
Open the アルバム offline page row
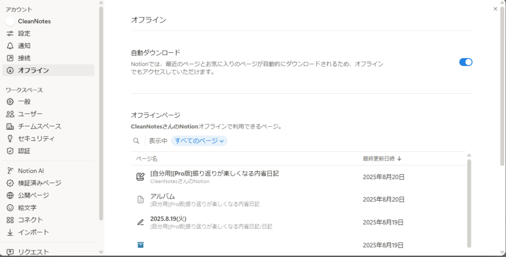click(298, 200)
